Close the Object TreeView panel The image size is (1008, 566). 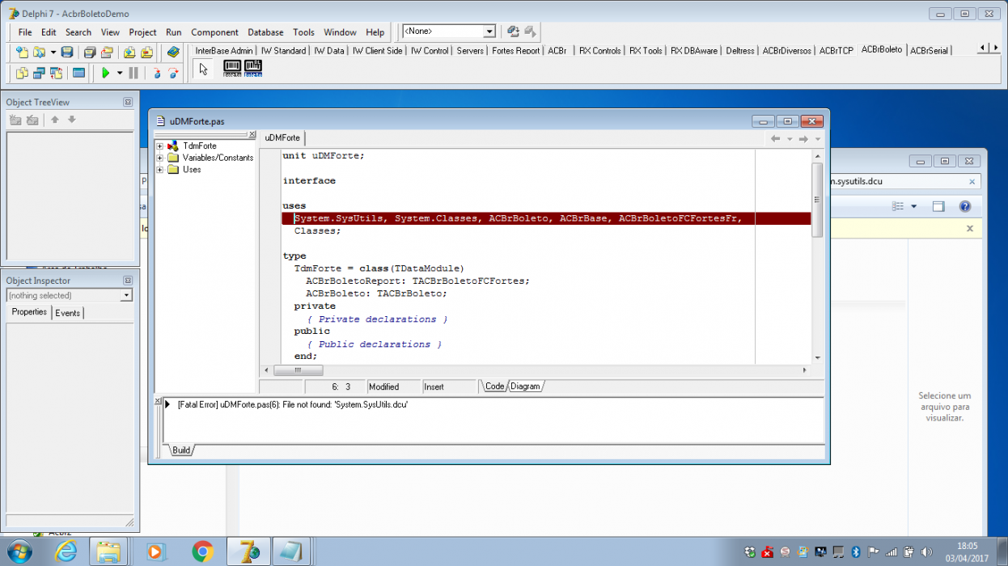128,103
